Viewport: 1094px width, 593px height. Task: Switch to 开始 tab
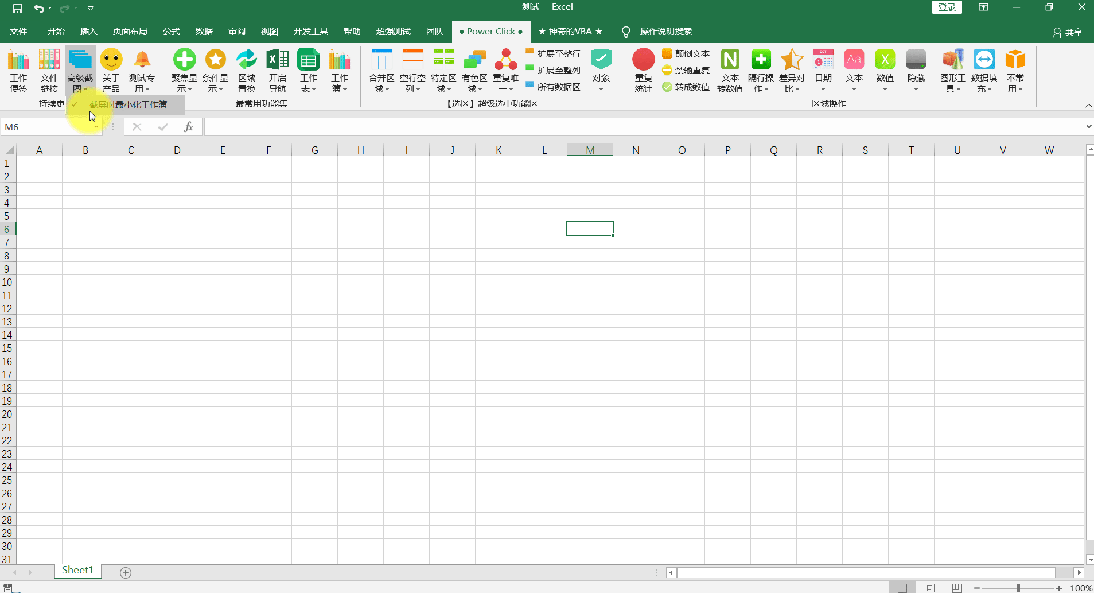[x=56, y=32]
